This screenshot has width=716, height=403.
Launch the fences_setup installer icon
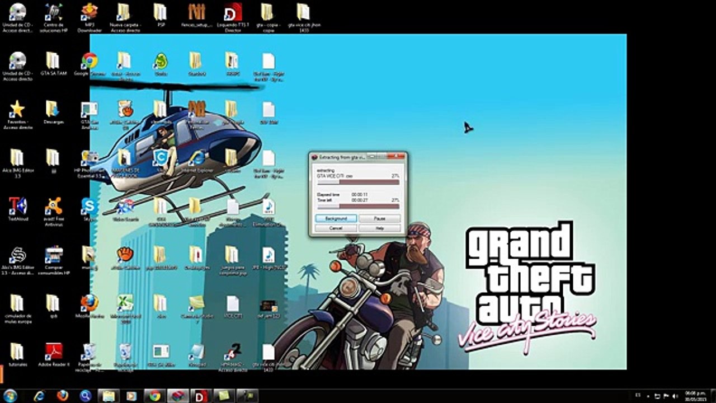tap(196, 16)
